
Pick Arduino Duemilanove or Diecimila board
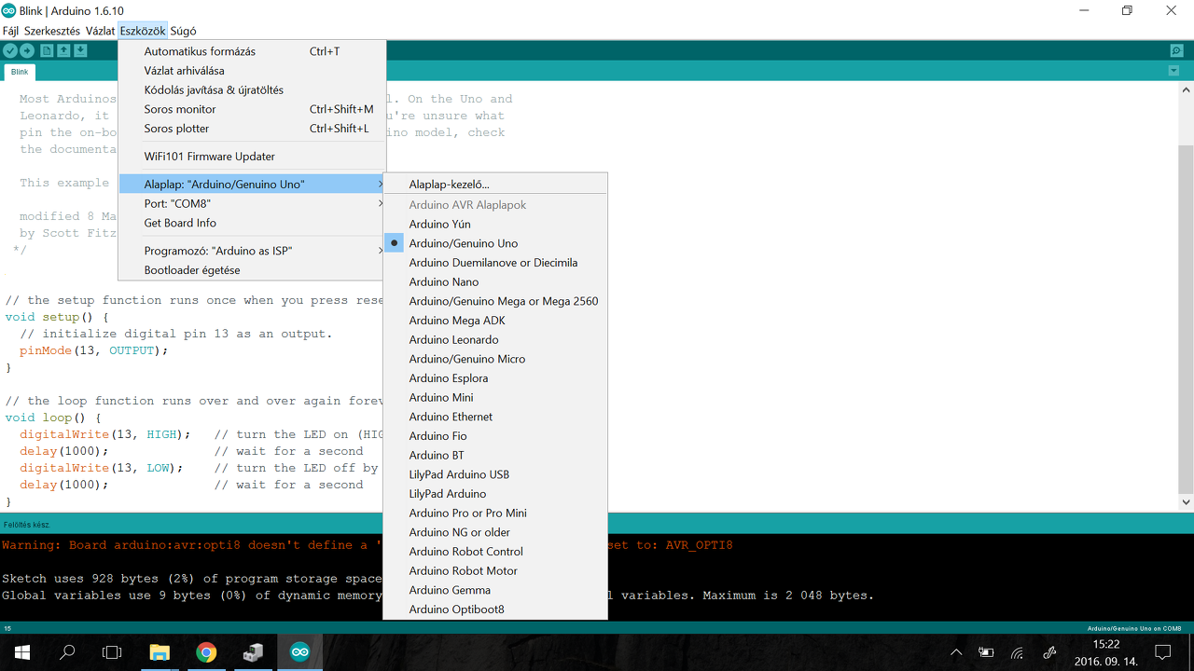[x=495, y=263]
